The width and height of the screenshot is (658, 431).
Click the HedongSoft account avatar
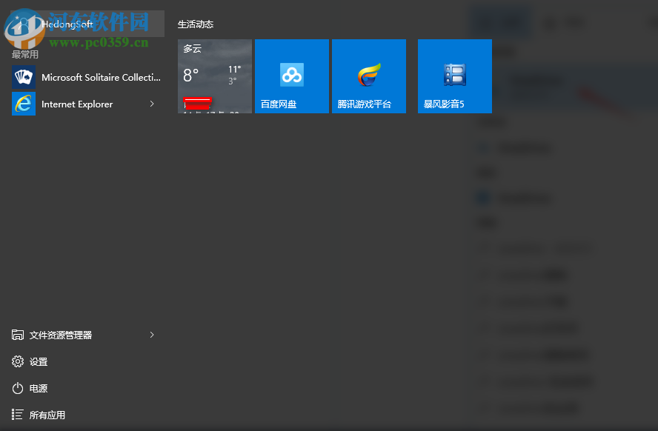23,23
